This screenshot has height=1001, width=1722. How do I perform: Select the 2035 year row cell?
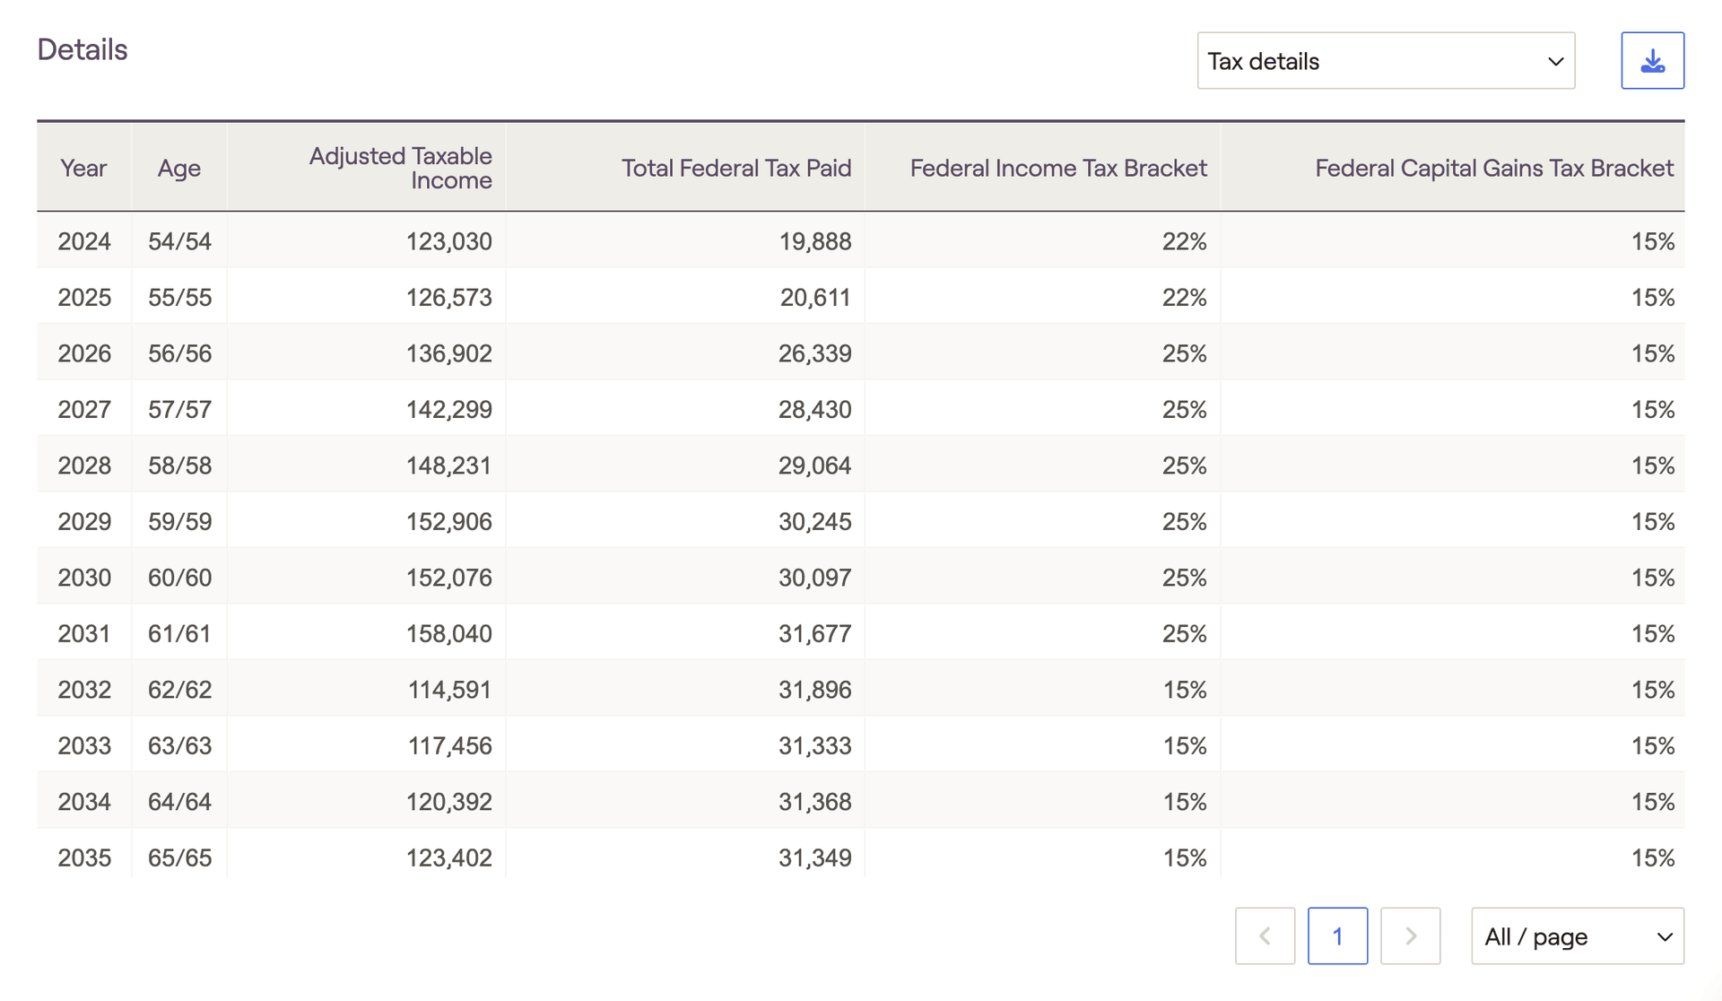click(x=84, y=857)
